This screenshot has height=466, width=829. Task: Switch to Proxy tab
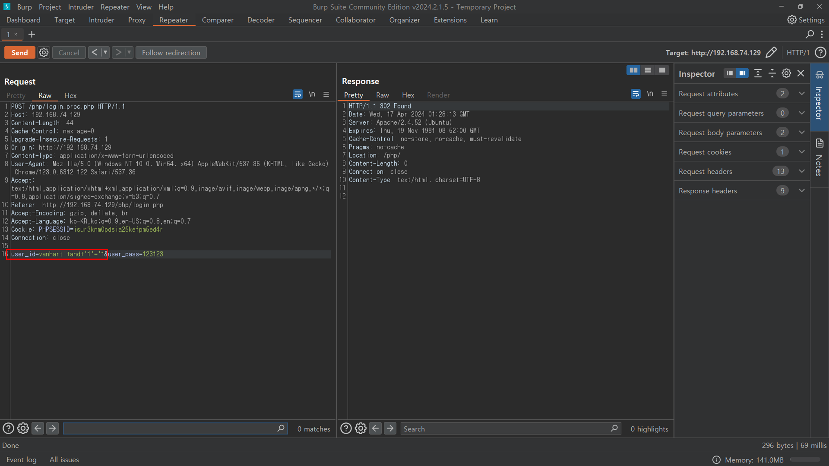coord(137,20)
